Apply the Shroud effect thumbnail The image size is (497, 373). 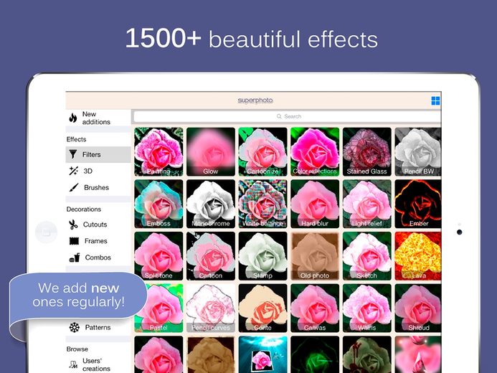(x=418, y=308)
